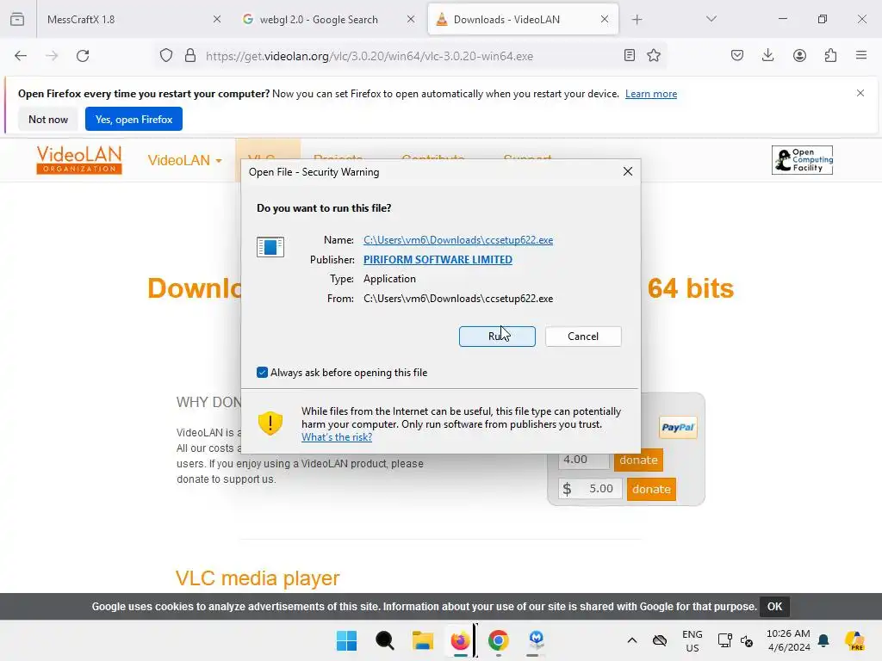Image resolution: width=882 pixels, height=661 pixels.
Task: Click the 4.00 donation amount field
Action: [x=583, y=460]
